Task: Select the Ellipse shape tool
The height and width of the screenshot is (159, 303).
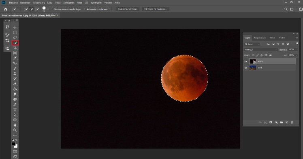Action: [15, 120]
